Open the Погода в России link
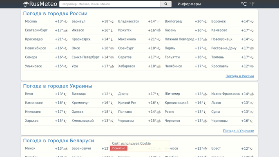This screenshot has height=157, width=279. tap(240, 76)
